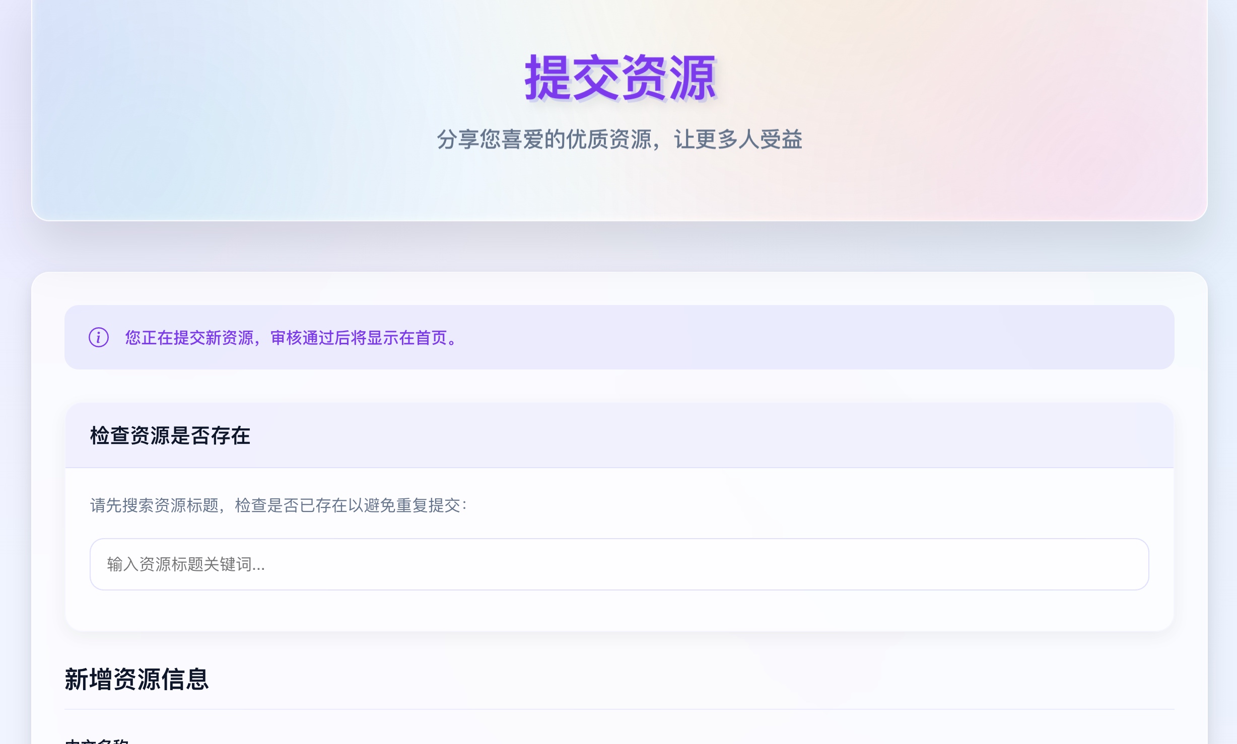1237x744 pixels.
Task: Click empty area of the purple notice banner
Action: pos(806,337)
